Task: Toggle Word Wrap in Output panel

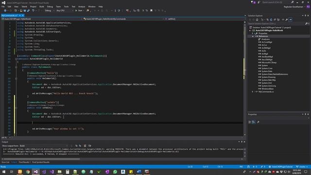Action: tap(89, 146)
